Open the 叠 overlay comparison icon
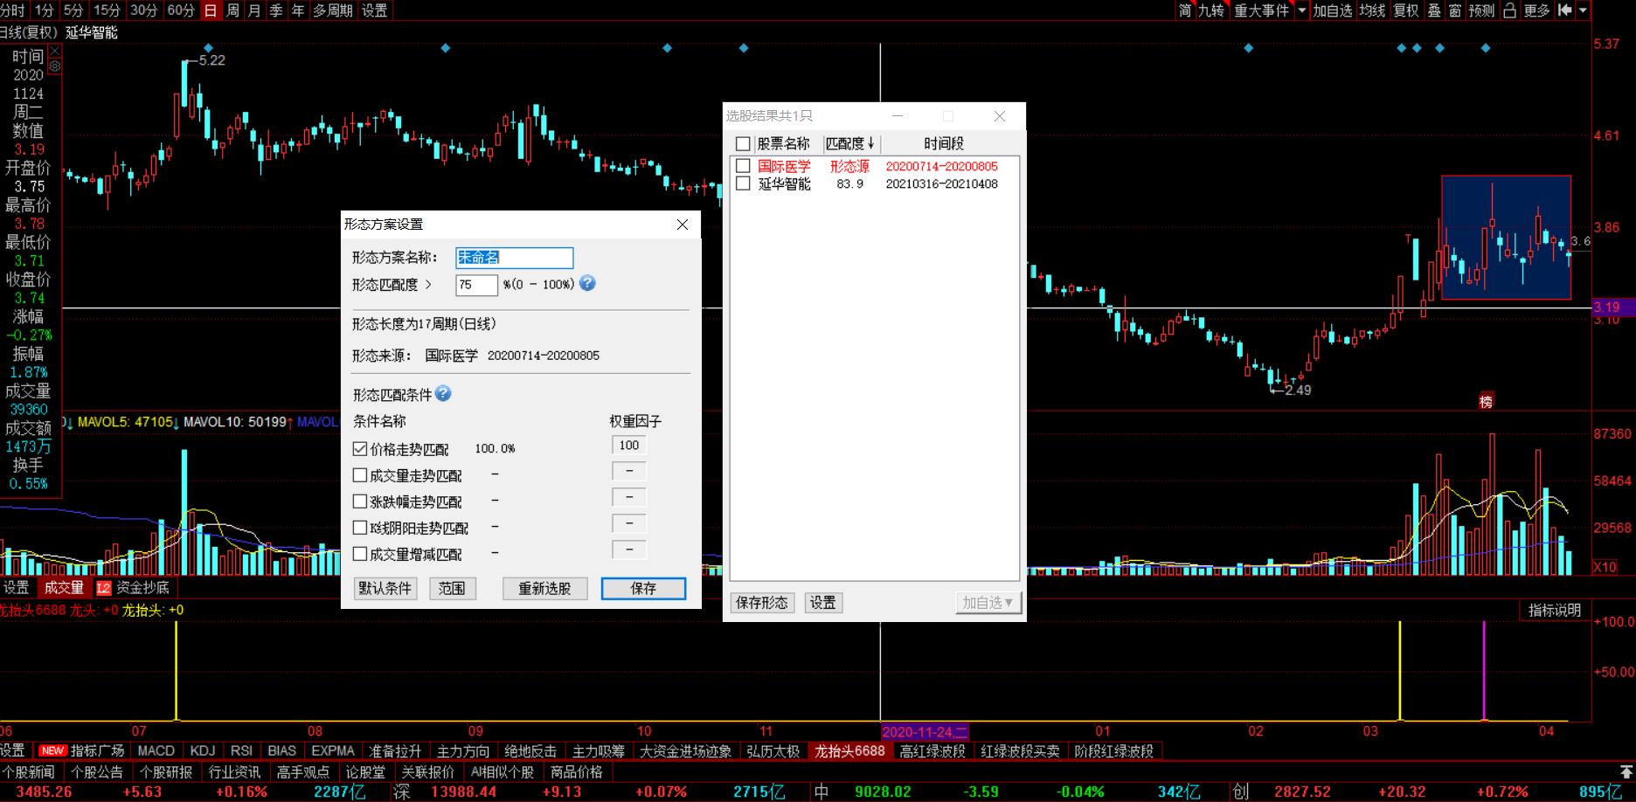1636x802 pixels. pyautogui.click(x=1434, y=10)
